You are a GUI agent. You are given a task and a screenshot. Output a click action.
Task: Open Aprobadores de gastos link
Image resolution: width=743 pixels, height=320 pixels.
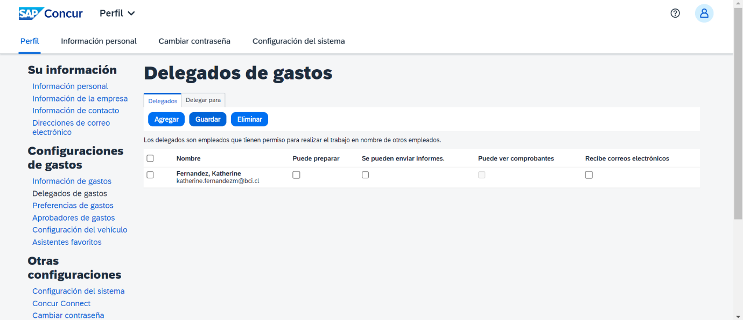[74, 218]
